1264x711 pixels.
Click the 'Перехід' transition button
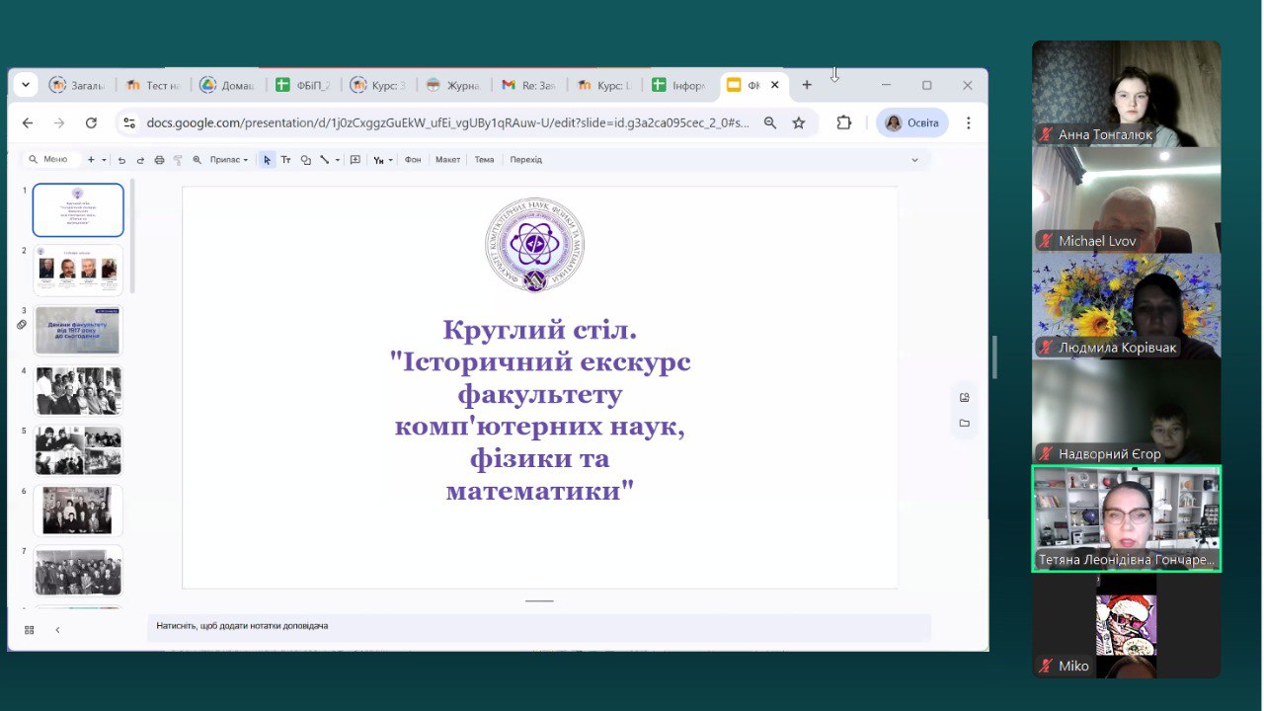point(525,160)
